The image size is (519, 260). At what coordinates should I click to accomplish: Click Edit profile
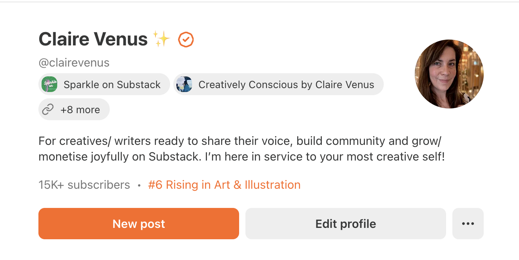pyautogui.click(x=345, y=223)
